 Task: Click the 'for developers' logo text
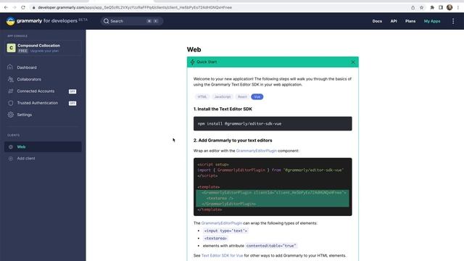(60, 21)
